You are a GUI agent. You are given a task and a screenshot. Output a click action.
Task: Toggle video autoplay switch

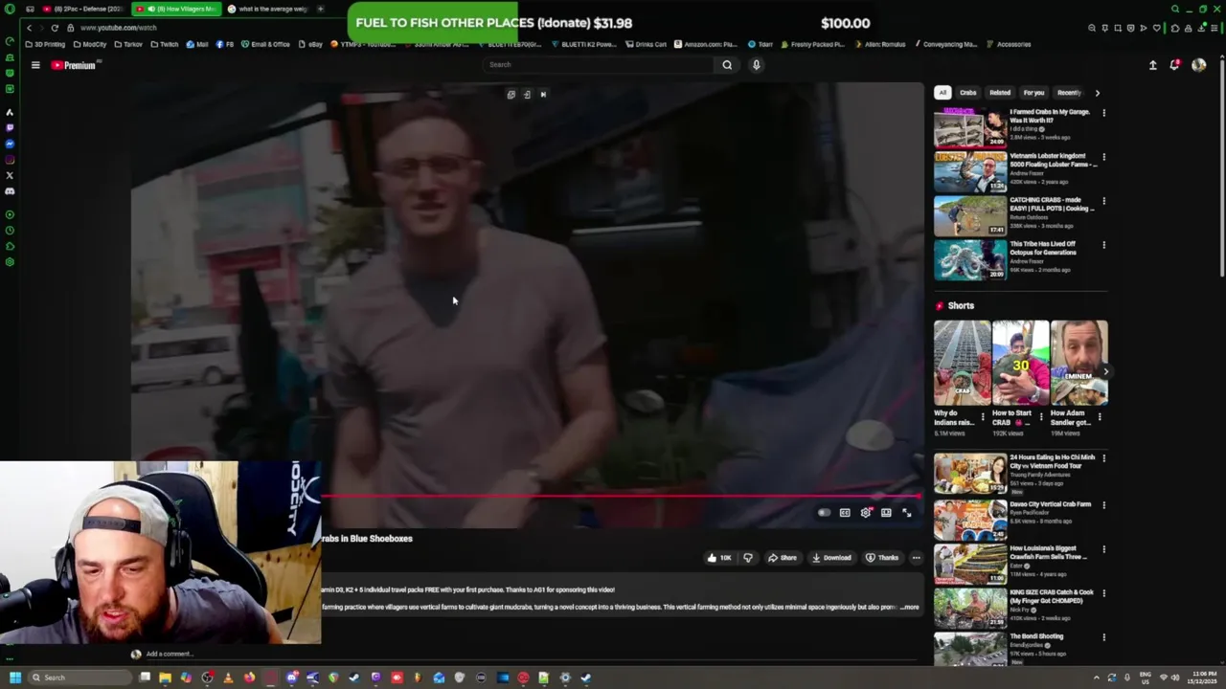coord(824,513)
